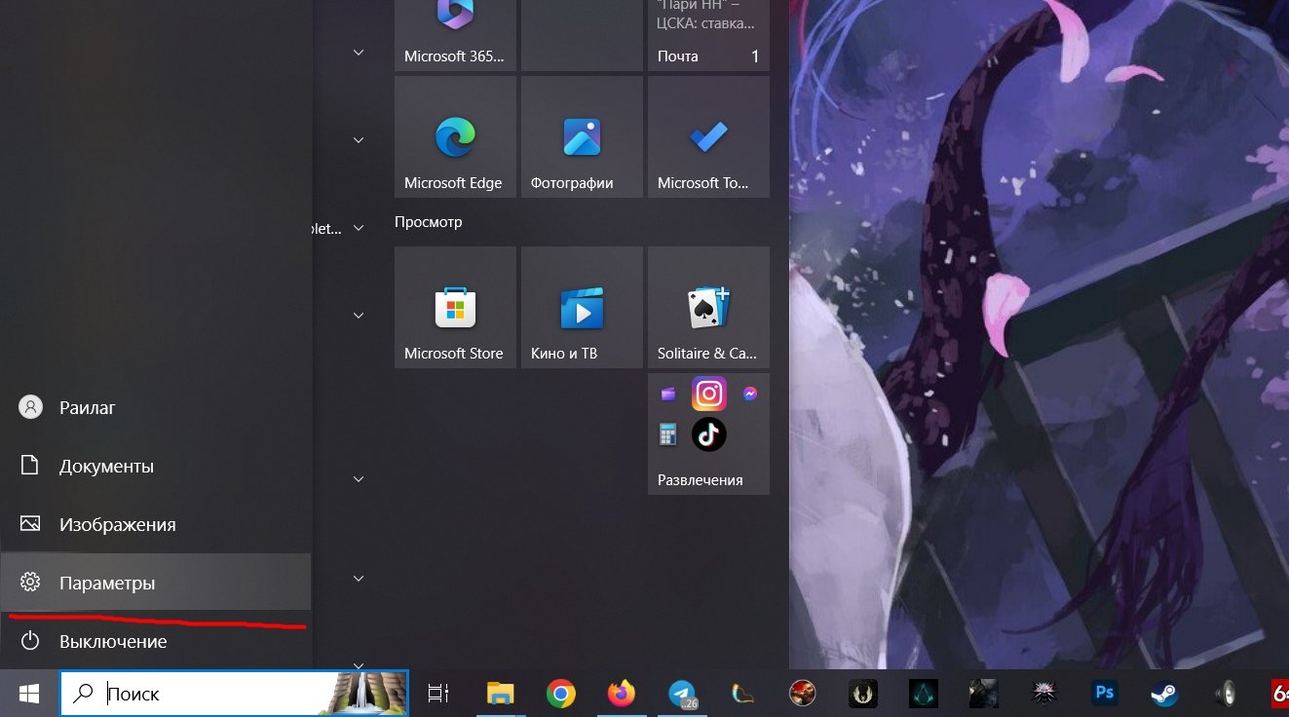This screenshot has width=1289, height=717.
Task: Expand the app list chevron beside Microsoft Store
Action: click(x=359, y=316)
